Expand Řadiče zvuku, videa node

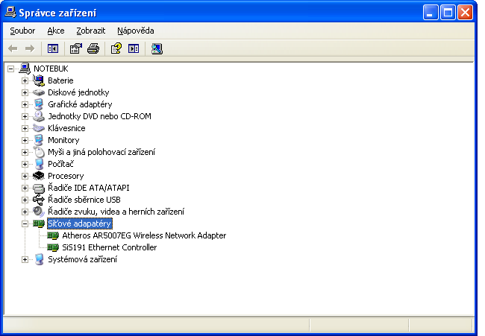(x=25, y=212)
